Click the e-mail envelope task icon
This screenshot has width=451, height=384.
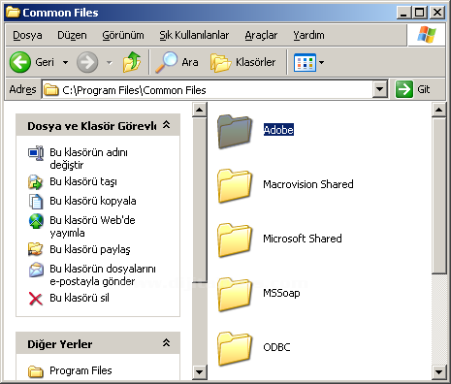(x=36, y=270)
